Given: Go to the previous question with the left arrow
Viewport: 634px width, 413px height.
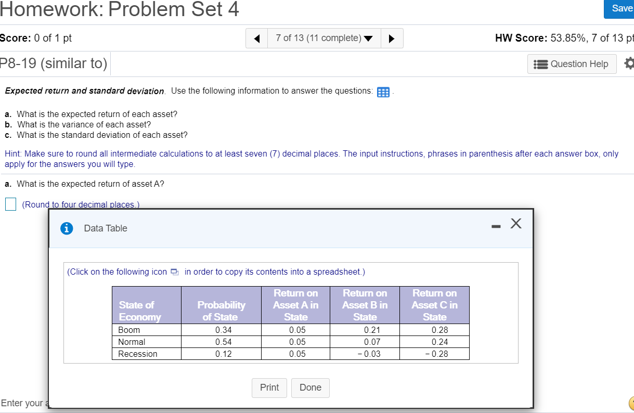Looking at the screenshot, I should point(256,38).
